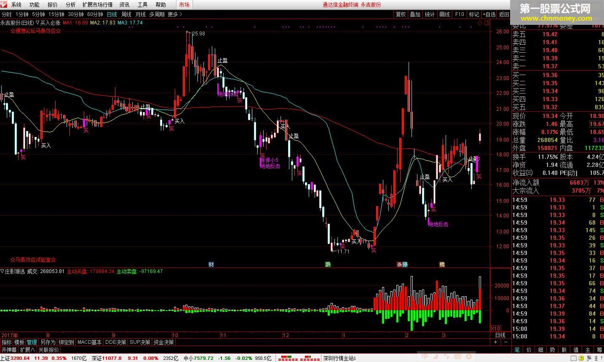Click the 叠加 overlay button

(x=415, y=14)
